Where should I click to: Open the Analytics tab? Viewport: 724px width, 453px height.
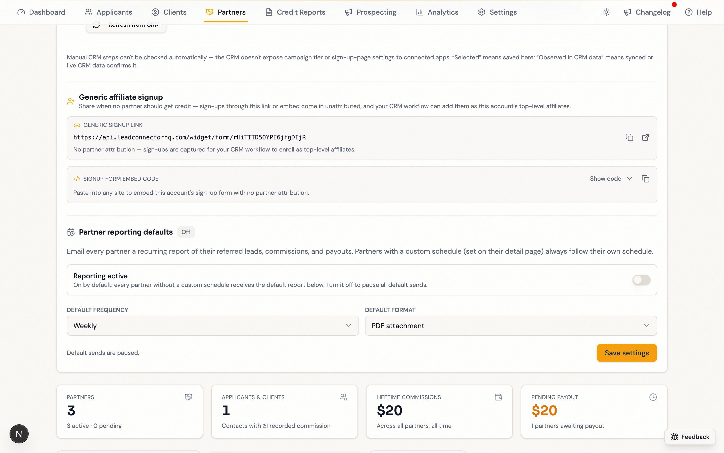(437, 12)
